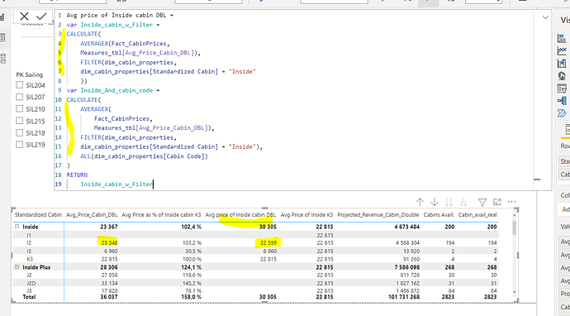Cancel the DAX formula edit with X
The image size is (570, 316).
(24, 17)
